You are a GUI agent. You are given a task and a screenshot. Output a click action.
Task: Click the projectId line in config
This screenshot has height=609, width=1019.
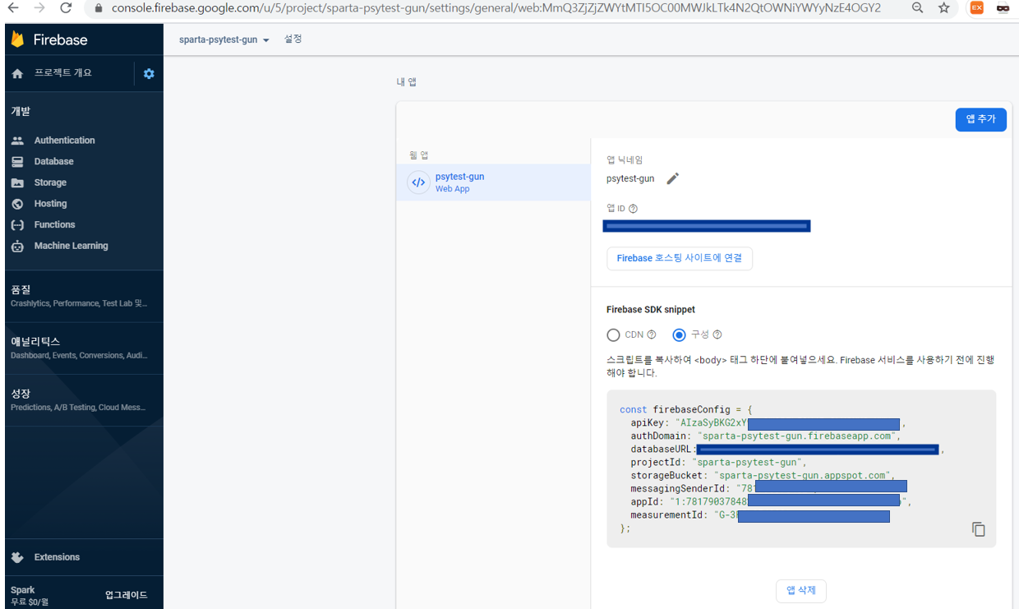coord(719,463)
